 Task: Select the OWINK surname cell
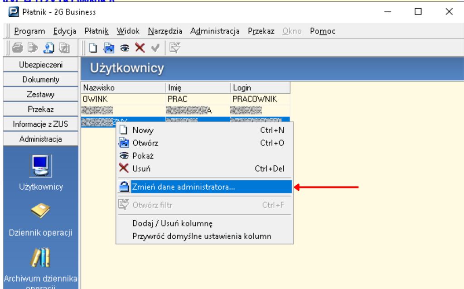click(123, 99)
